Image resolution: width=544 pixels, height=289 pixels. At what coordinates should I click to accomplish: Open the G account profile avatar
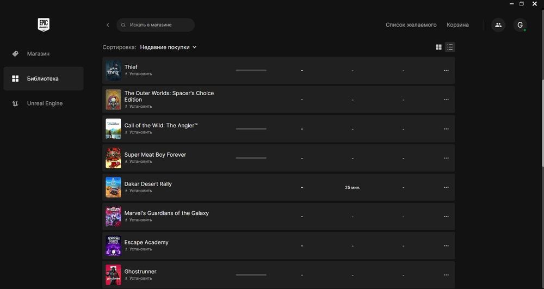pyautogui.click(x=520, y=25)
